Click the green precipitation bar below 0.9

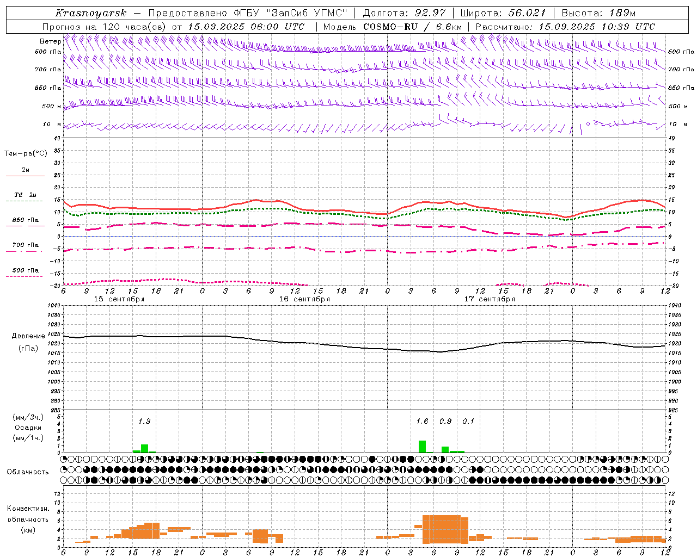pos(445,449)
